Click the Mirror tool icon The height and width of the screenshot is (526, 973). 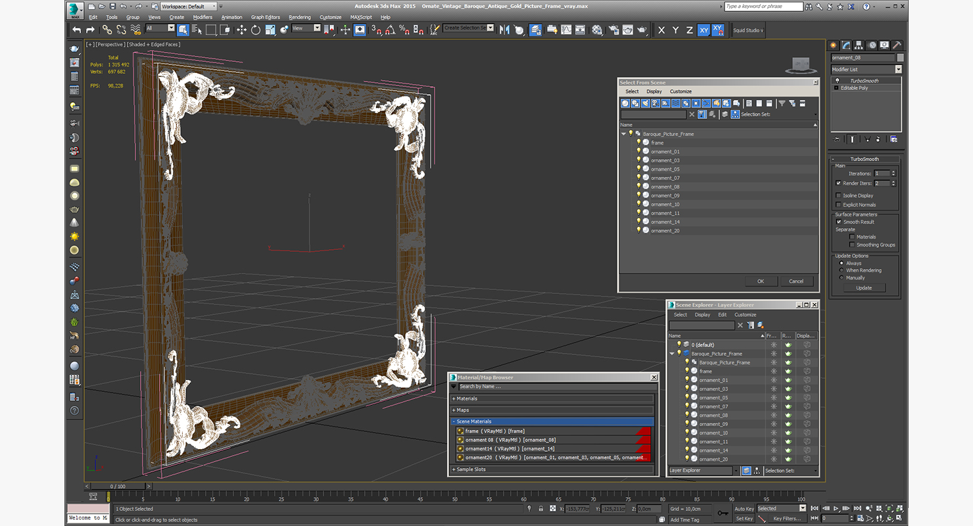pos(505,30)
